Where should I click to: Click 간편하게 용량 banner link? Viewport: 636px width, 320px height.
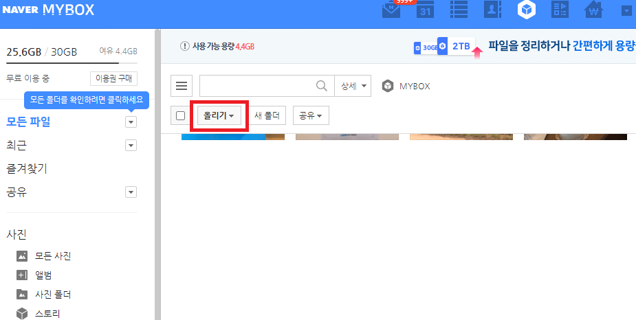[604, 45]
